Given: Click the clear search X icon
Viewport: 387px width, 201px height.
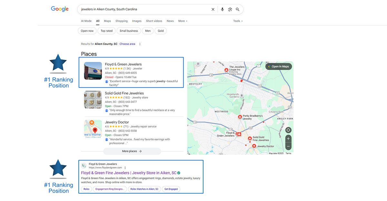Looking at the screenshot, I should point(213,9).
